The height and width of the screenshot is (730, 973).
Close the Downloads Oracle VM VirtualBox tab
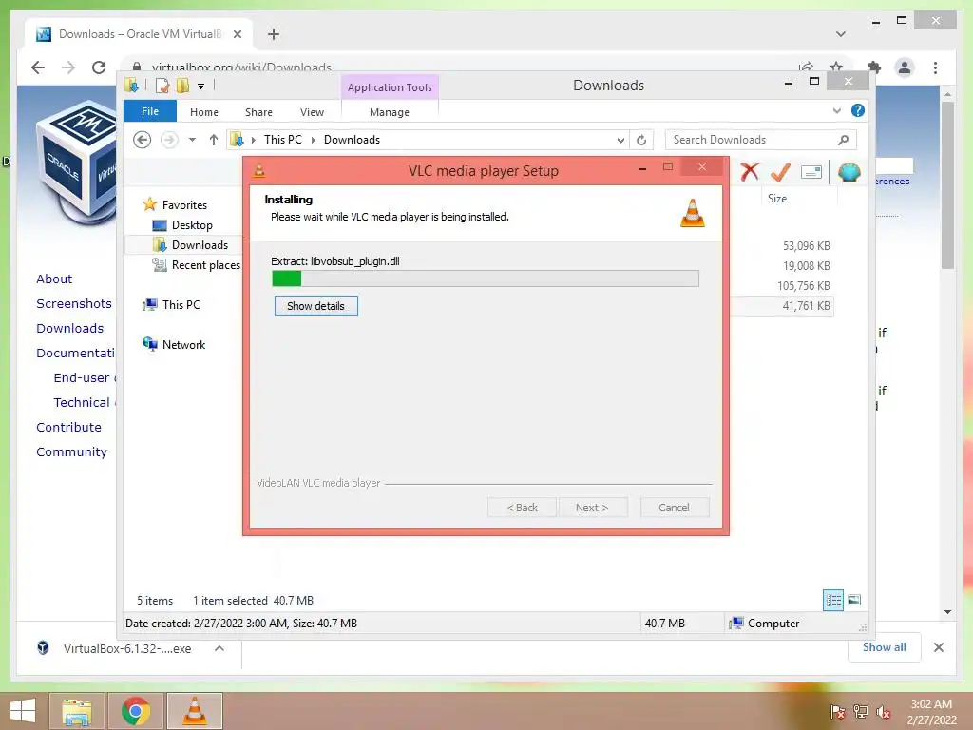coord(237,34)
